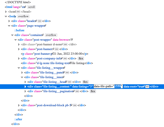Viewport: 164px width, 127px height.
Task: Expand the file-listing__head div
Action: click(26, 82)
